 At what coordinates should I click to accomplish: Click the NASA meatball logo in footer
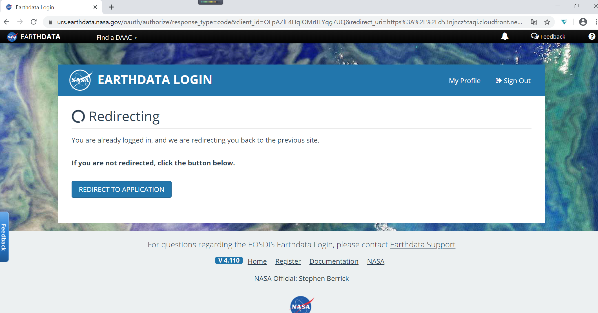[302, 305]
